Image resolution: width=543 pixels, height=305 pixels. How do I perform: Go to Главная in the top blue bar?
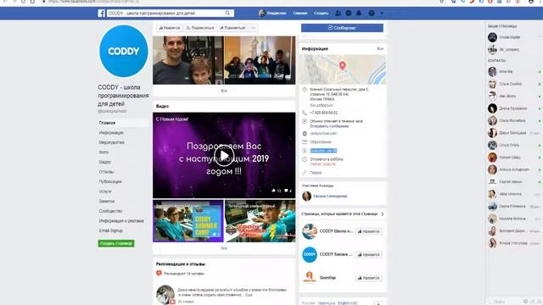click(x=299, y=14)
